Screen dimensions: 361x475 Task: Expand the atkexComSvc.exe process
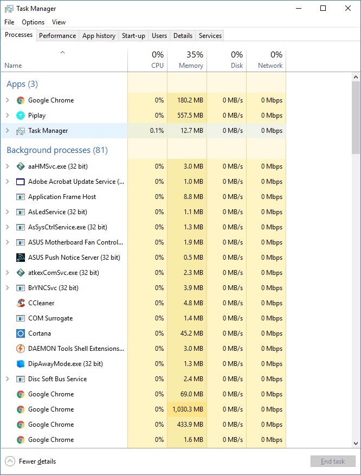[8, 273]
